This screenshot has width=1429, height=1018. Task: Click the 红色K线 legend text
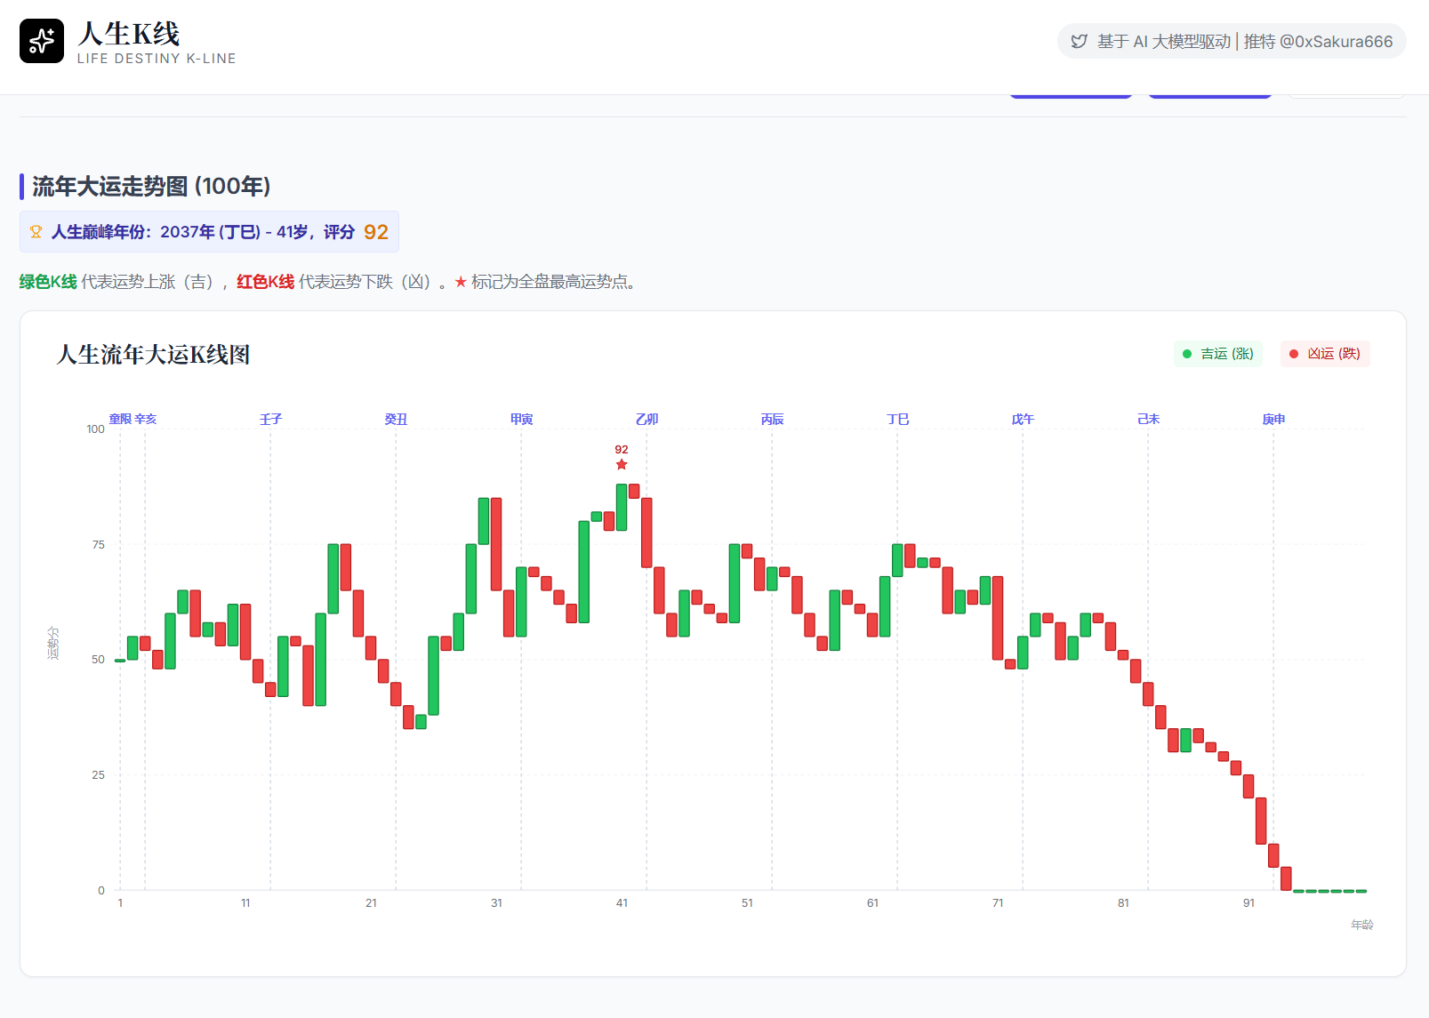coord(265,282)
